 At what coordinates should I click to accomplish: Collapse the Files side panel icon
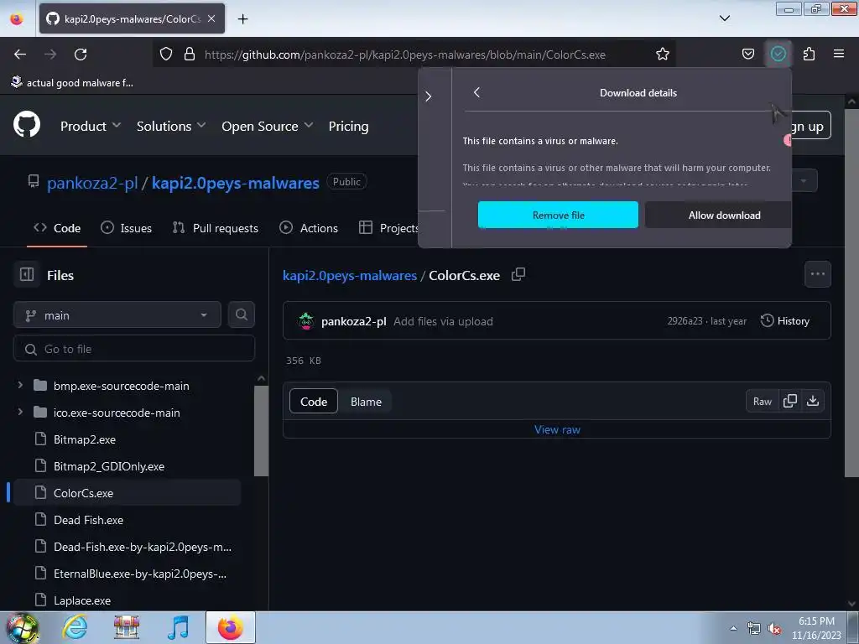[x=27, y=274]
